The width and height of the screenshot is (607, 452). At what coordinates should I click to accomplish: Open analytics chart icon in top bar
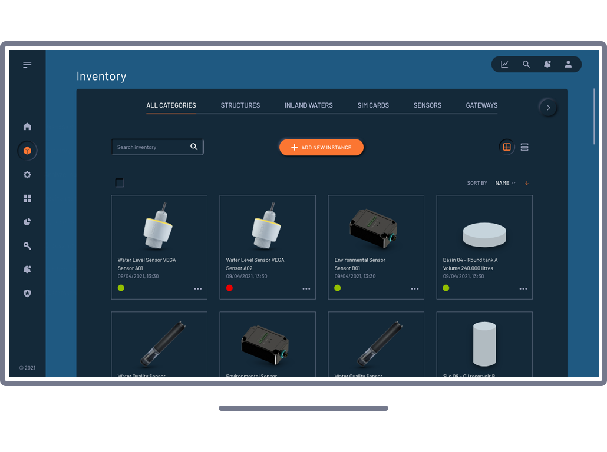coord(505,64)
